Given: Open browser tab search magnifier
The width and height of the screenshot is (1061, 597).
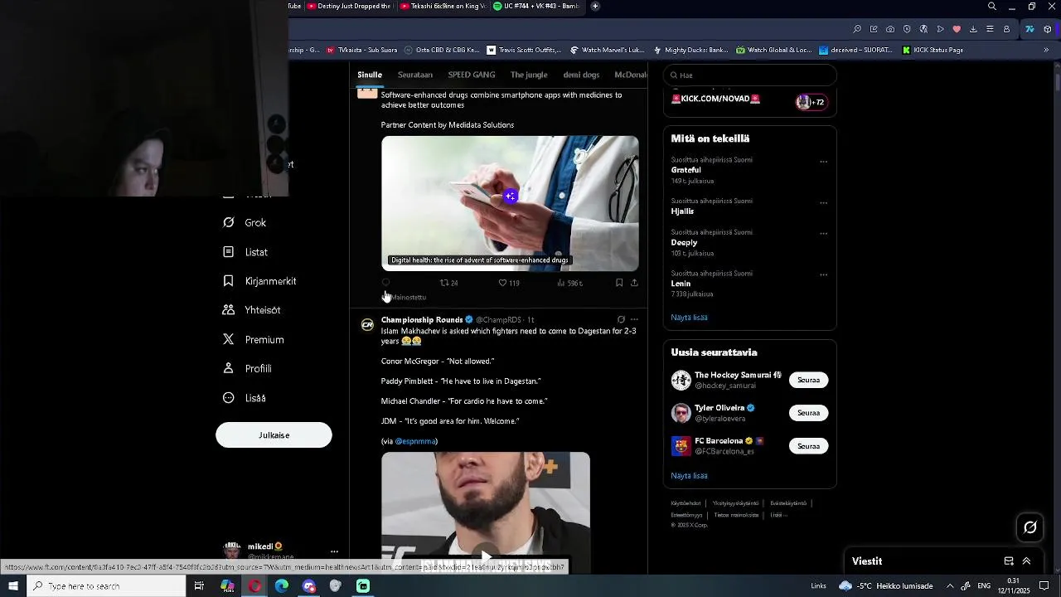Looking at the screenshot, I should point(992,7).
